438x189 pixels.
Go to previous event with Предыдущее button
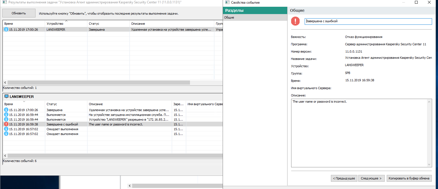[344, 178]
